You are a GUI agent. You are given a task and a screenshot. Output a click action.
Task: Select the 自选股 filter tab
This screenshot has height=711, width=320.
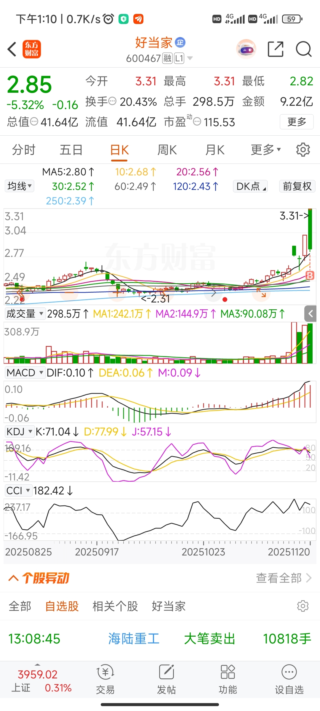click(x=62, y=606)
